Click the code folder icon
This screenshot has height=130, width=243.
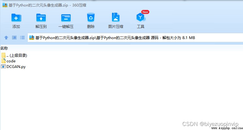3,61
